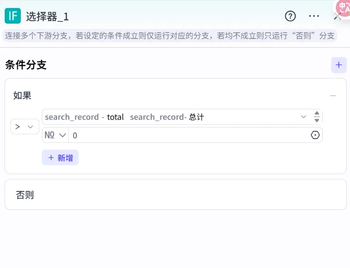
Task: Click the 条件分支 section heading
Action: pos(26,65)
